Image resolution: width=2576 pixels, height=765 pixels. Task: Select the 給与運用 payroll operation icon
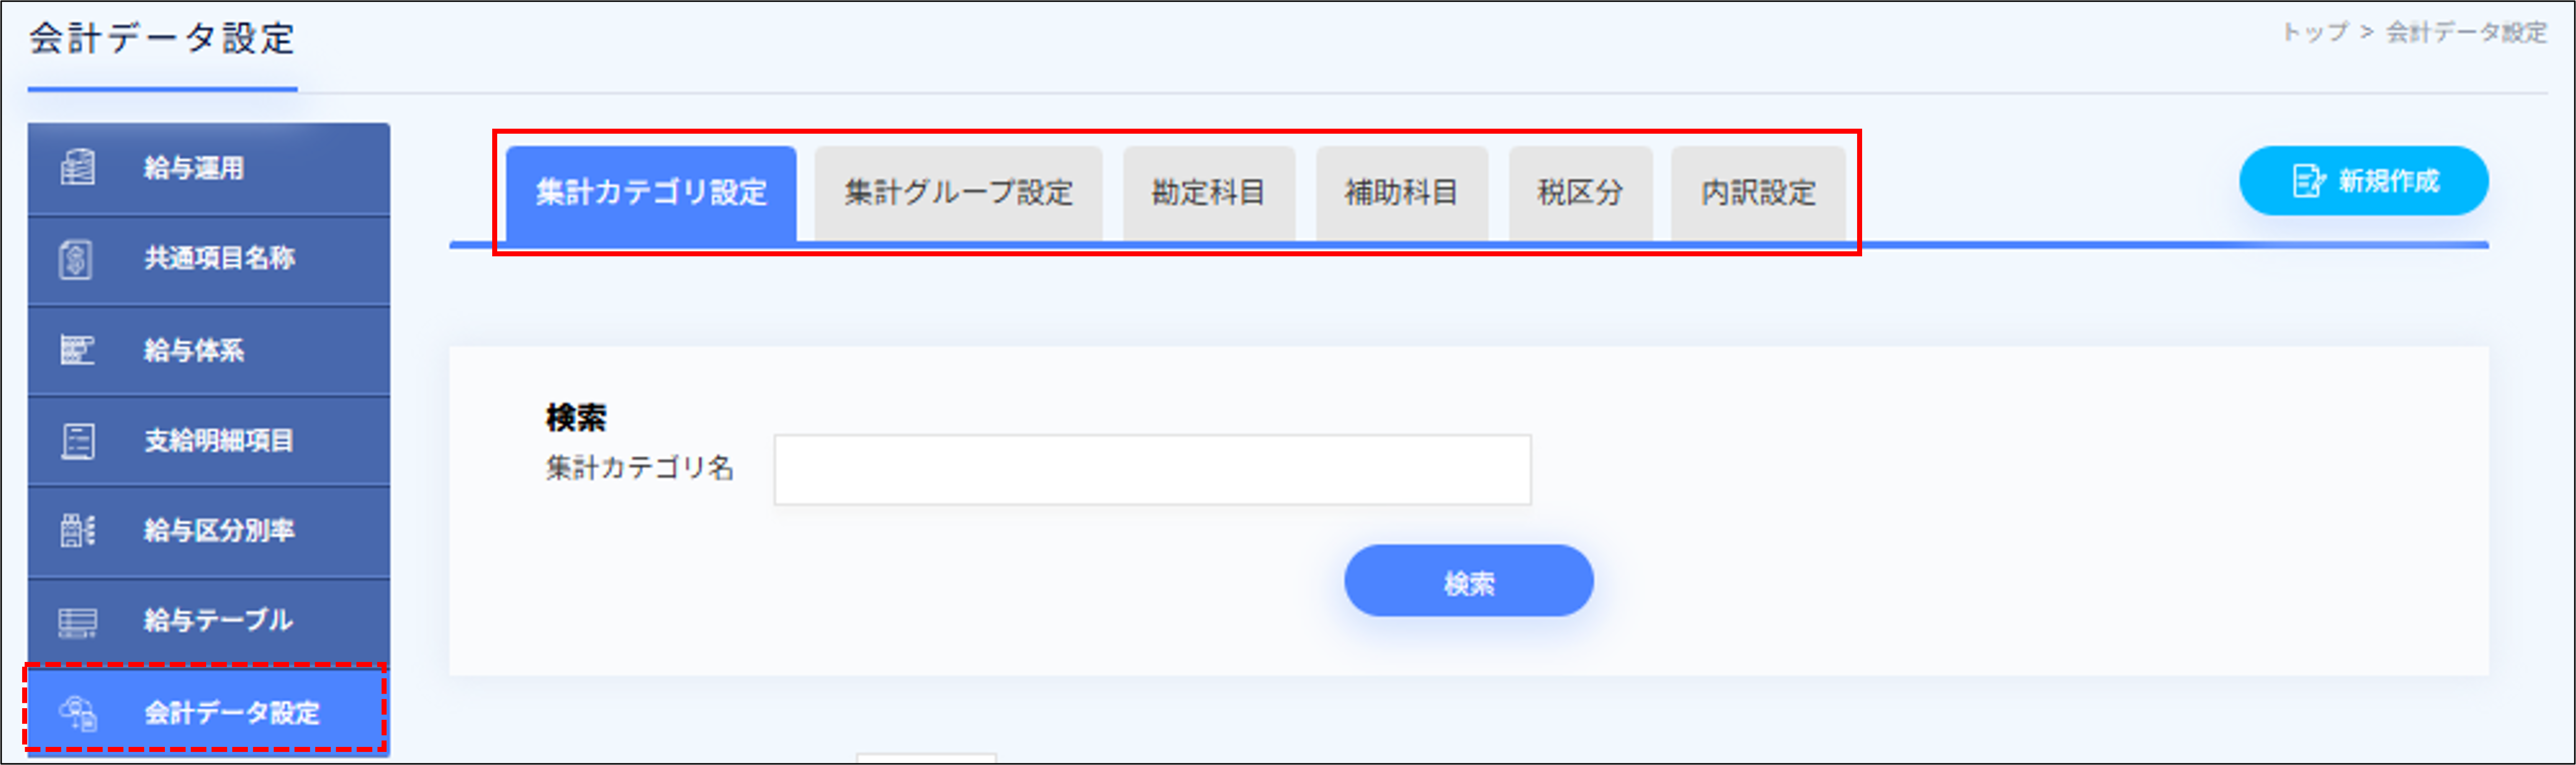(x=78, y=168)
